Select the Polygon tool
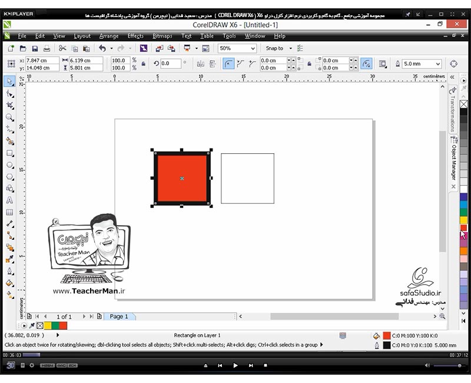 click(9, 176)
